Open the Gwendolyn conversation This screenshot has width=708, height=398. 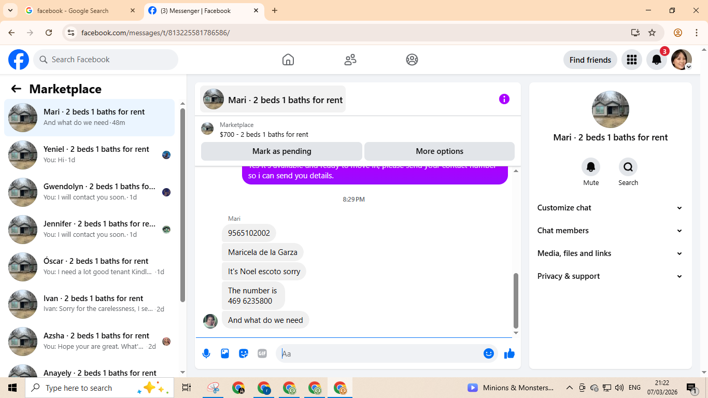[90, 192]
